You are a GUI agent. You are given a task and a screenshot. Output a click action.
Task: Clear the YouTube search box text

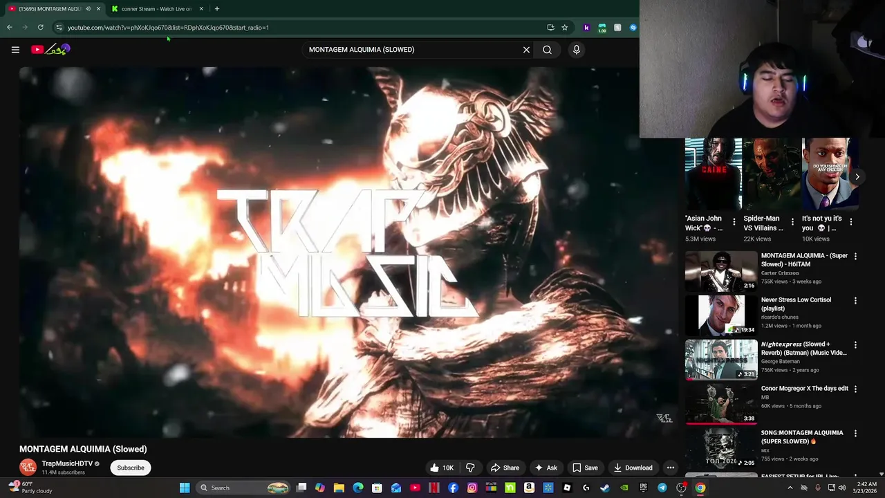tap(526, 50)
